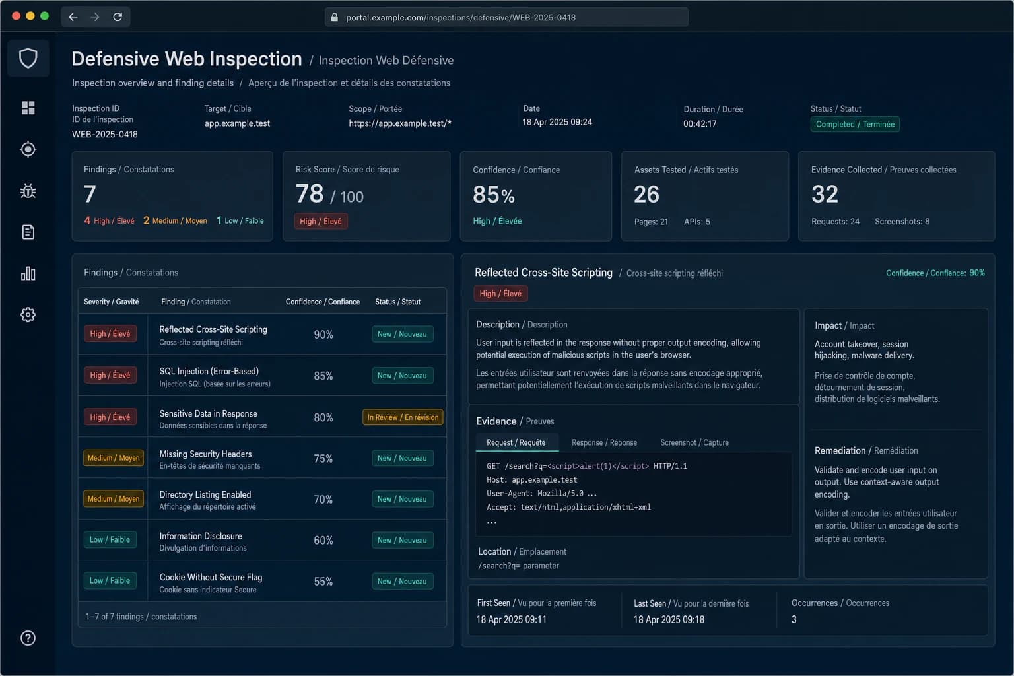1014x676 pixels.
Task: Click the Findings count 7
Action: [90, 193]
